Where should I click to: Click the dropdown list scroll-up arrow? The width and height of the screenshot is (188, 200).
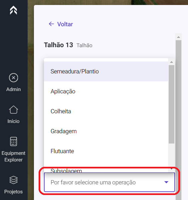pyautogui.click(x=171, y=62)
